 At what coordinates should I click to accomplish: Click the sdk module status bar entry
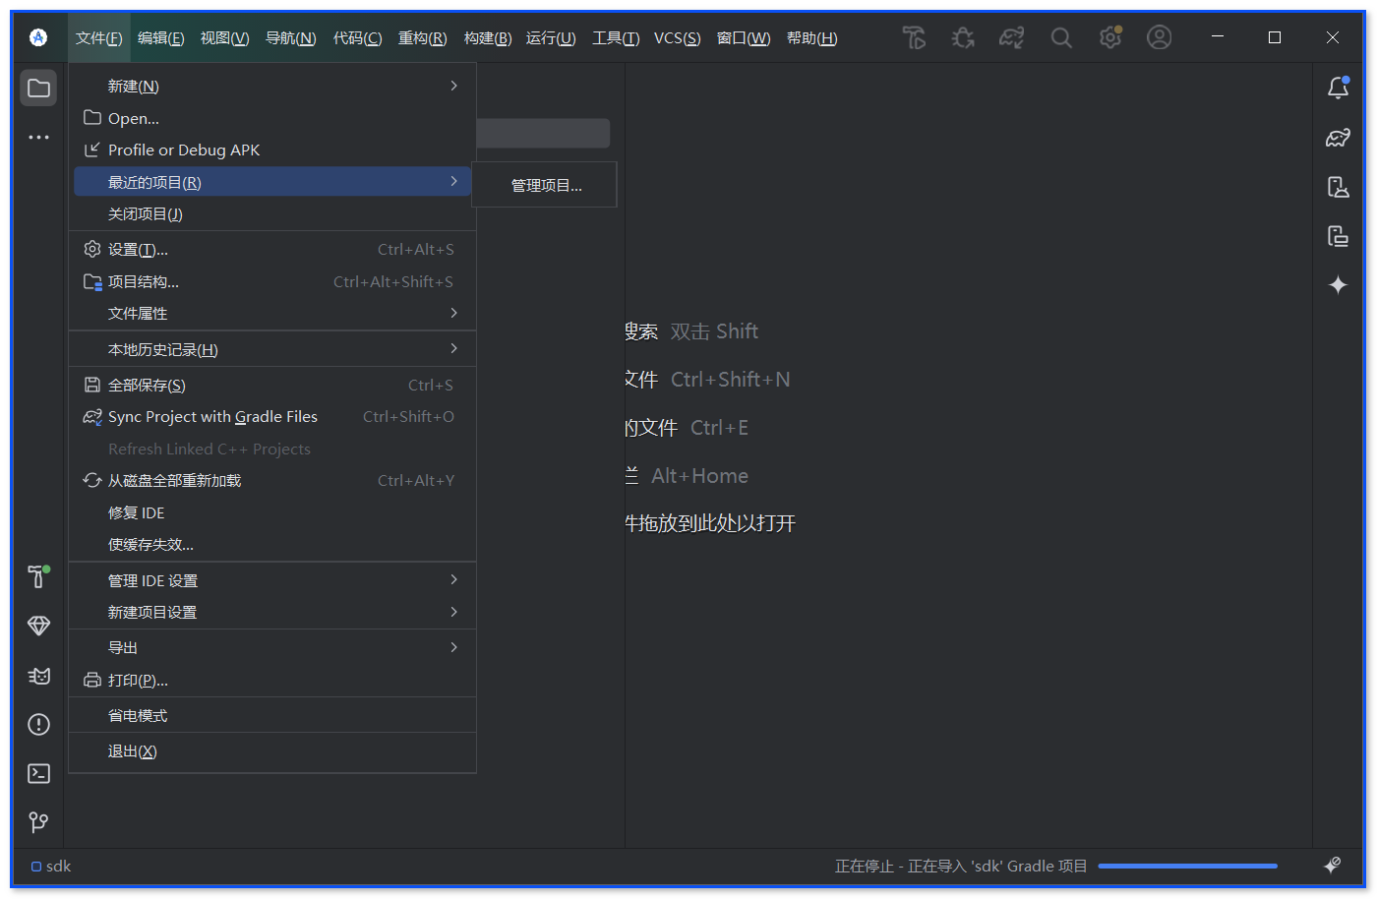point(51,867)
